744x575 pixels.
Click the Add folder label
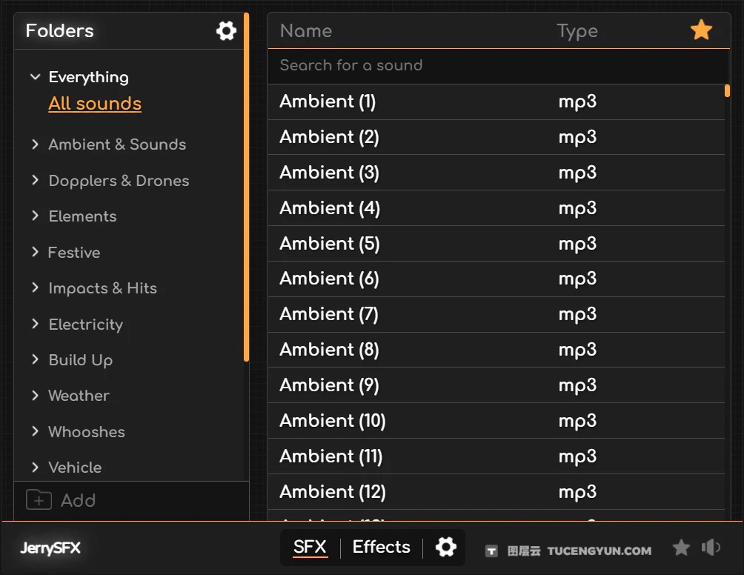pyautogui.click(x=79, y=500)
